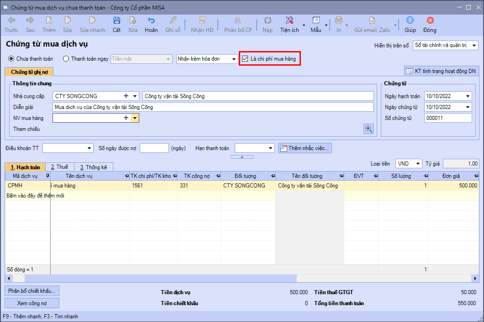Add new supplier with plus icon
Screen dimensions: 484x322
pos(126,96)
